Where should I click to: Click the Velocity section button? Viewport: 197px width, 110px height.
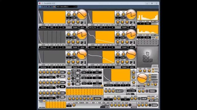[119, 91]
